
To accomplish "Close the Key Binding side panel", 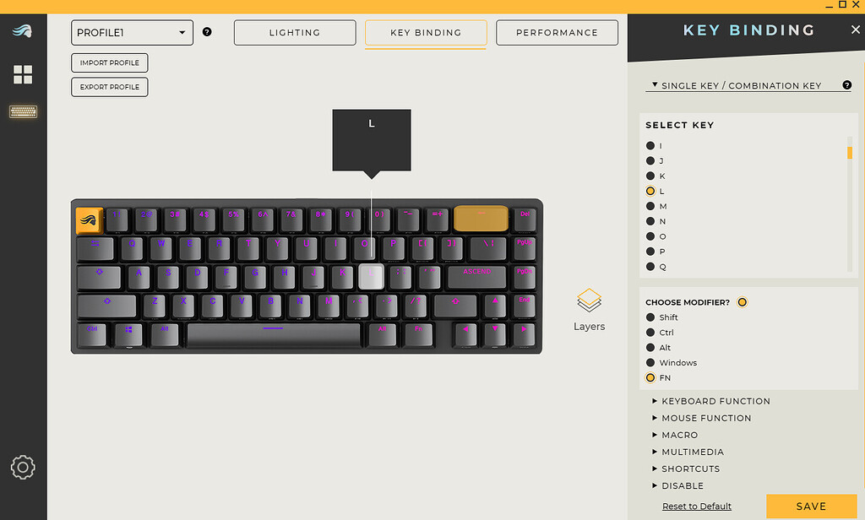I will click(x=855, y=30).
